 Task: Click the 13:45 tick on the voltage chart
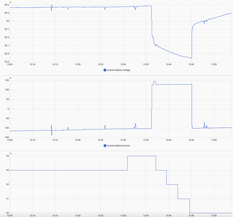click(x=191, y=64)
